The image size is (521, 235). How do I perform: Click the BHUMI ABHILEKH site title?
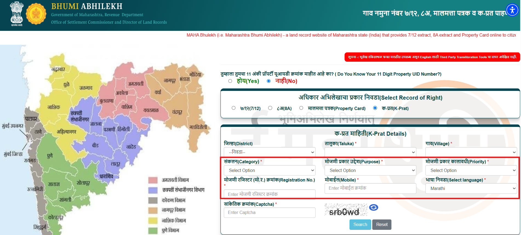(x=87, y=6)
